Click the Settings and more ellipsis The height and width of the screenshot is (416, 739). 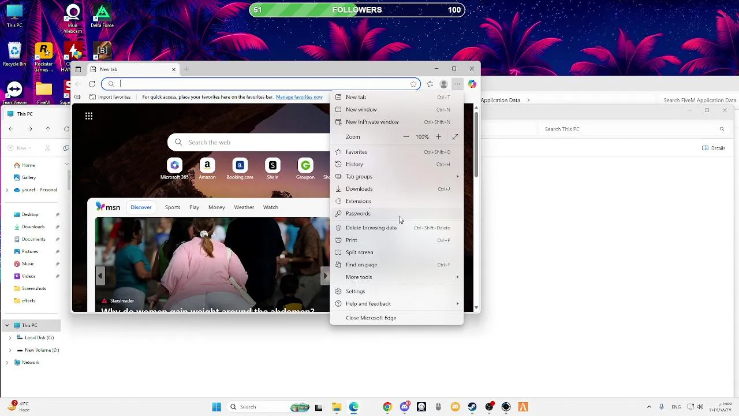click(457, 84)
